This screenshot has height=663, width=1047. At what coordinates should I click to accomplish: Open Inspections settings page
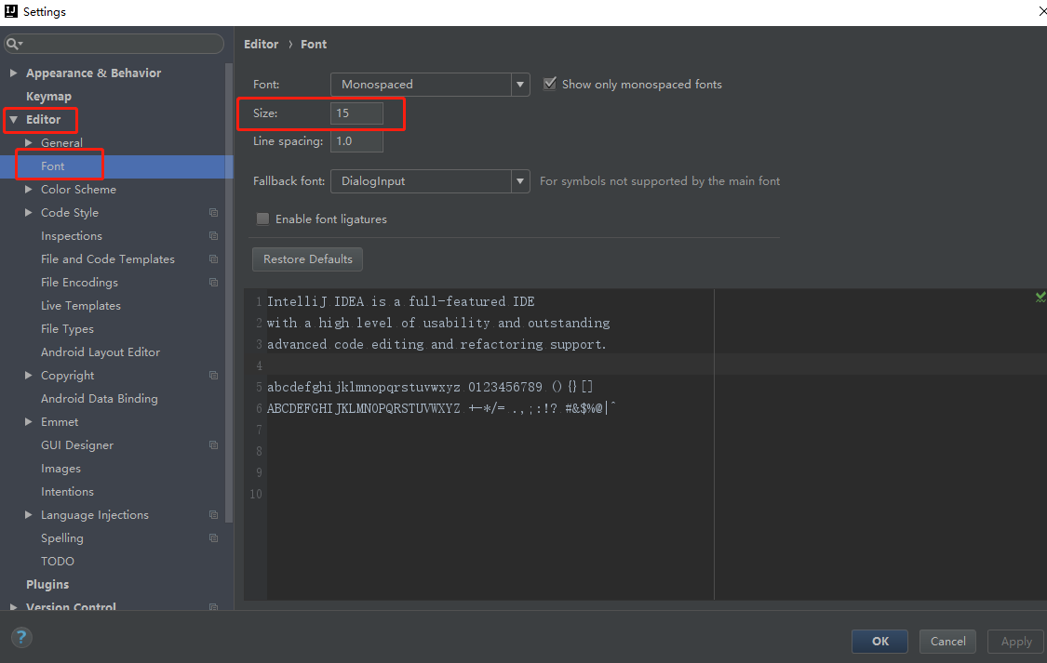(x=72, y=236)
